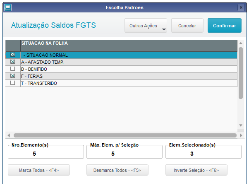Uncheck the A - AFASTADO TEMP. checkbox
249x188 pixels.
click(12, 62)
